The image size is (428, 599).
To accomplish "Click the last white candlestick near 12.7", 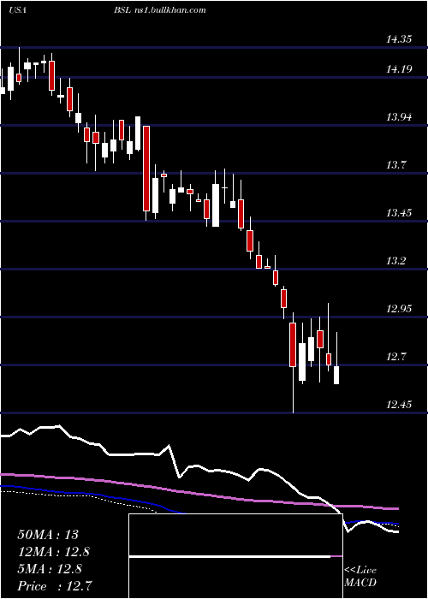I will 336,375.
